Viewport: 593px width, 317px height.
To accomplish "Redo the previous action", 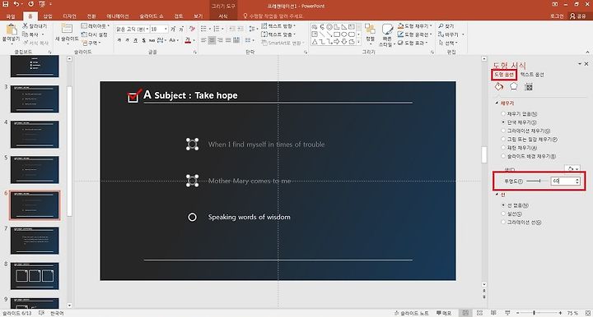I will tap(31, 4).
